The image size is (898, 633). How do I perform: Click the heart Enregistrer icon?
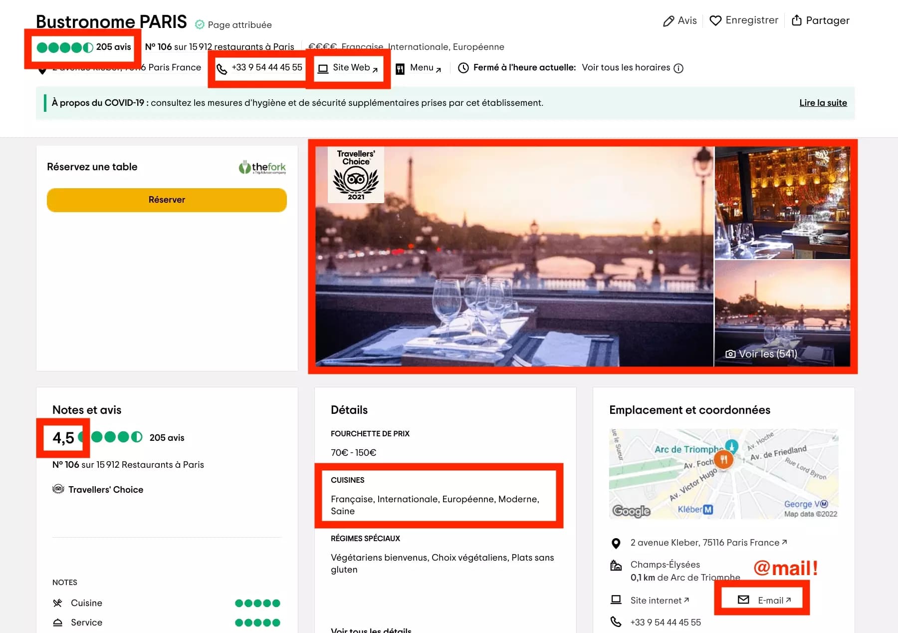(x=715, y=20)
